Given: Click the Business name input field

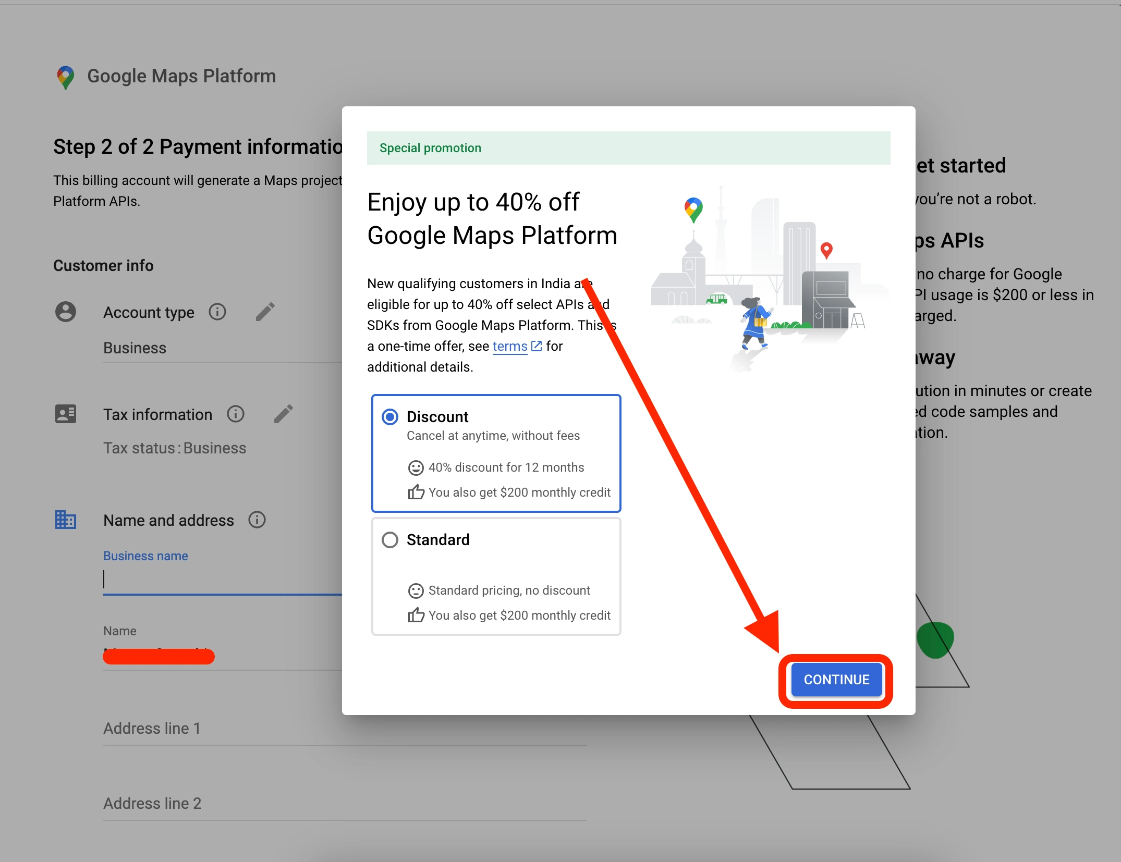Looking at the screenshot, I should (x=223, y=580).
